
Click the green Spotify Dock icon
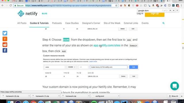(94, 102)
